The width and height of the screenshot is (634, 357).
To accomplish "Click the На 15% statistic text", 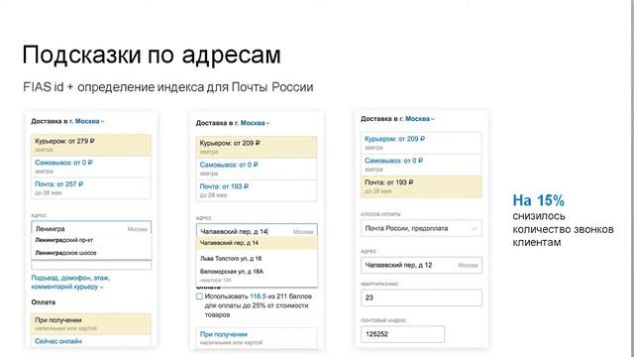I will [x=538, y=200].
